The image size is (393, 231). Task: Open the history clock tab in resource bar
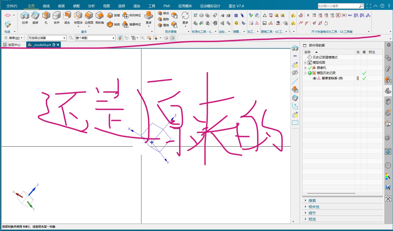[388, 165]
